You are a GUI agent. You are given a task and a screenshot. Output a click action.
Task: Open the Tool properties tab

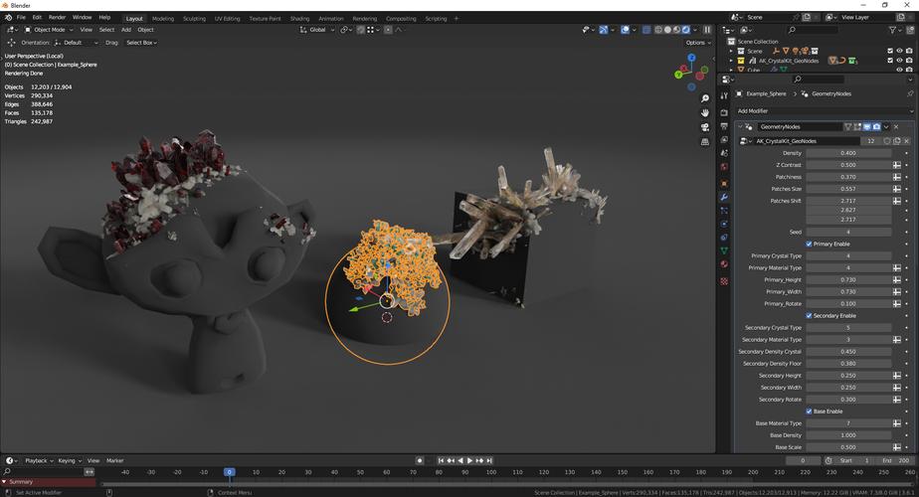[x=724, y=95]
